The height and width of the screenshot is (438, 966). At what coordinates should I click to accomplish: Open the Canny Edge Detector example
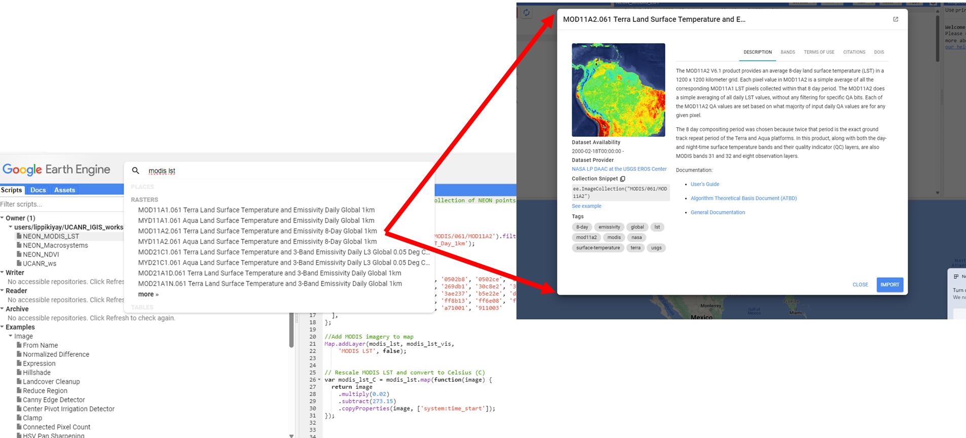54,400
